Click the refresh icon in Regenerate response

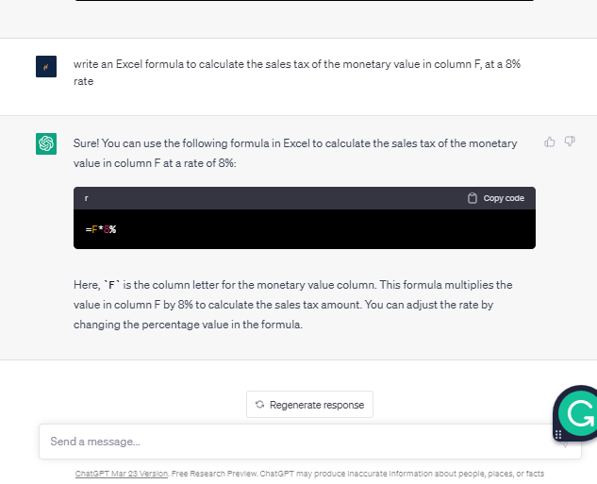259,405
